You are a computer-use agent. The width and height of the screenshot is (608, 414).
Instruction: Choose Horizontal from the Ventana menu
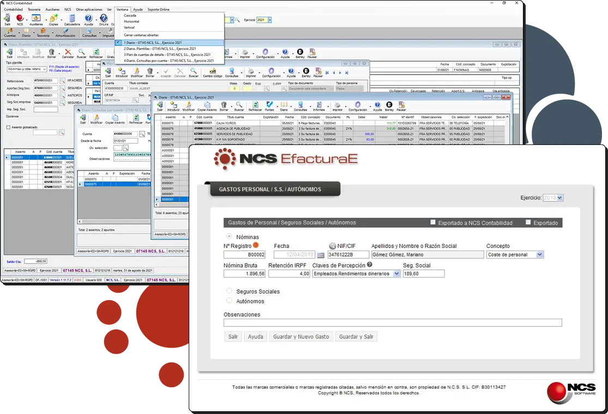click(x=131, y=21)
